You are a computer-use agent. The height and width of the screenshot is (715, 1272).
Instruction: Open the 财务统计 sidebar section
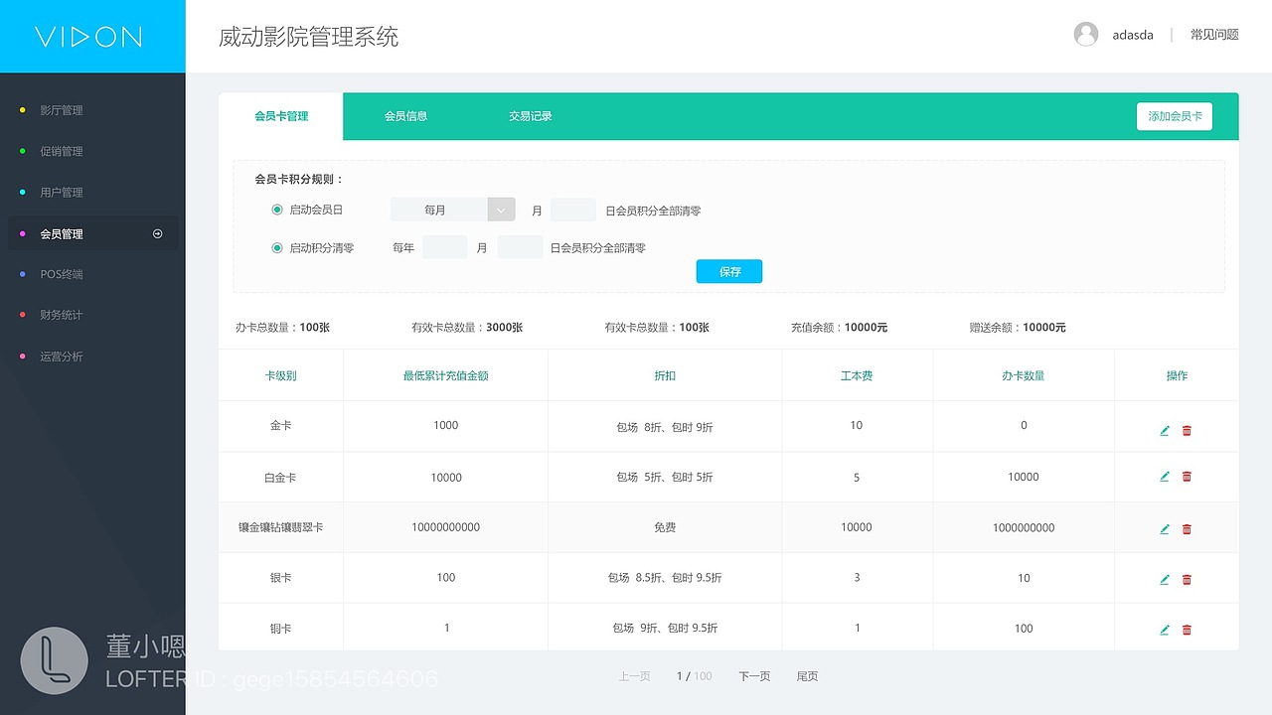point(60,315)
